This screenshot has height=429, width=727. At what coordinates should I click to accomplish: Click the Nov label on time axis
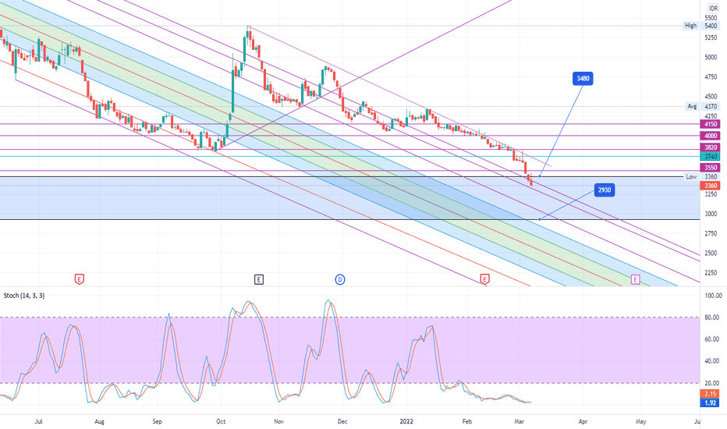pyautogui.click(x=278, y=421)
